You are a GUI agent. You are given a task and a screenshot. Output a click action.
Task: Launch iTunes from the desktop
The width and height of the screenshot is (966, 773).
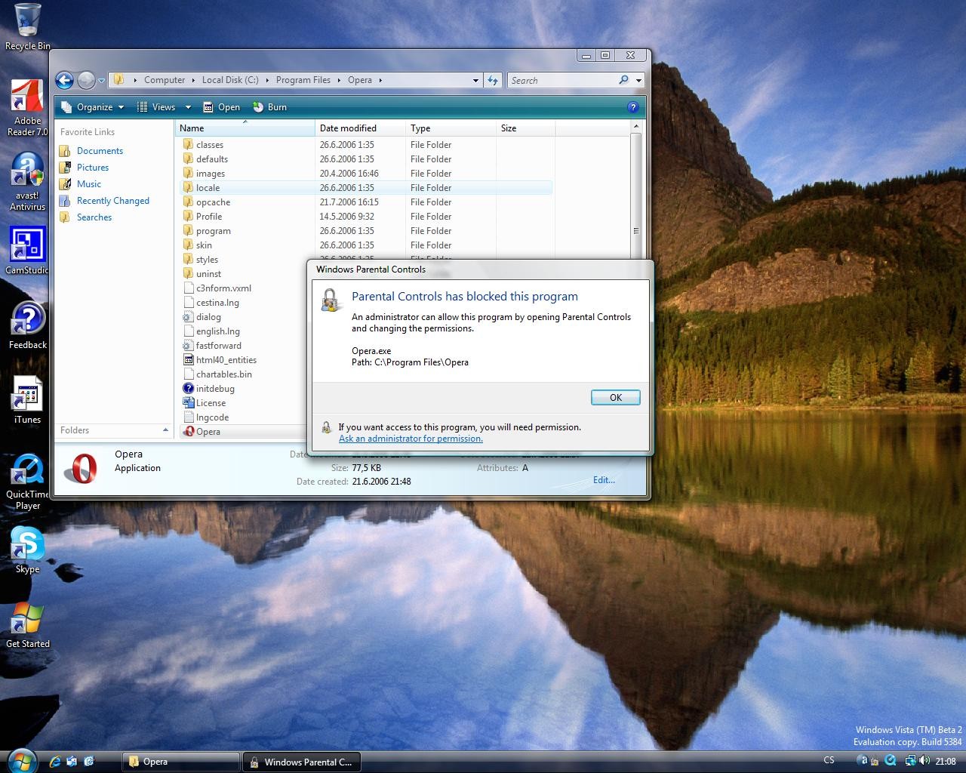coord(27,400)
